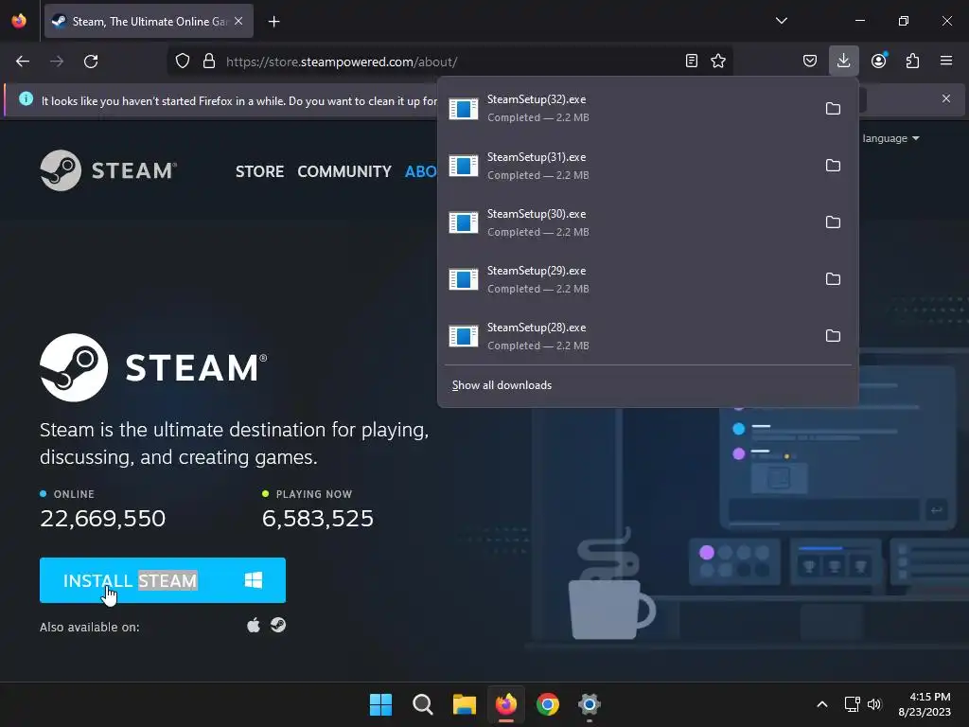This screenshot has width=969, height=727.
Task: Open the SteamSetup(28).exe download entry
Action: 627,336
